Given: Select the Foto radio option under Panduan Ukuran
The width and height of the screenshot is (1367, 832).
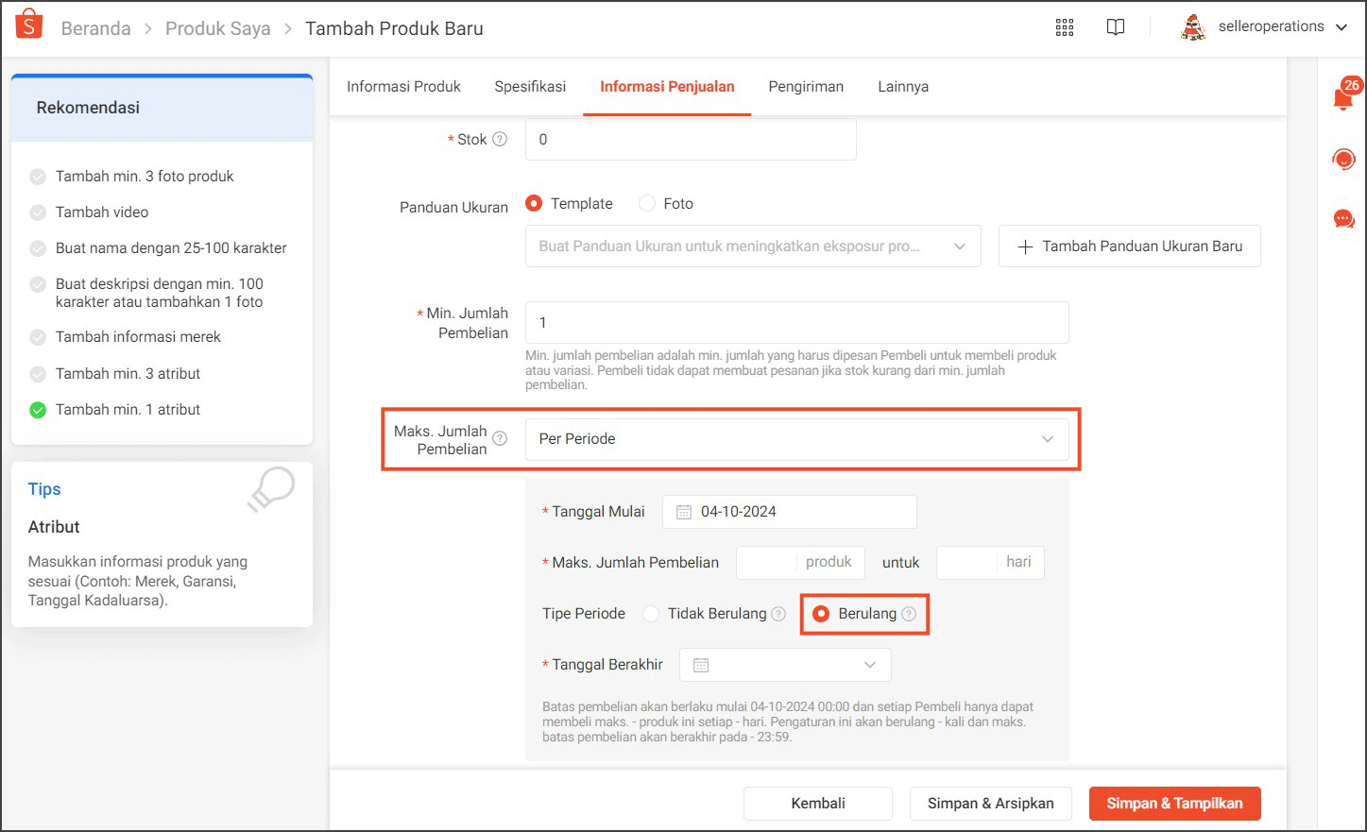Looking at the screenshot, I should (648, 203).
